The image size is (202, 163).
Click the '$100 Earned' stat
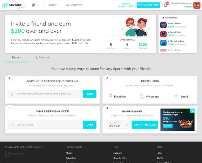tap(143, 46)
